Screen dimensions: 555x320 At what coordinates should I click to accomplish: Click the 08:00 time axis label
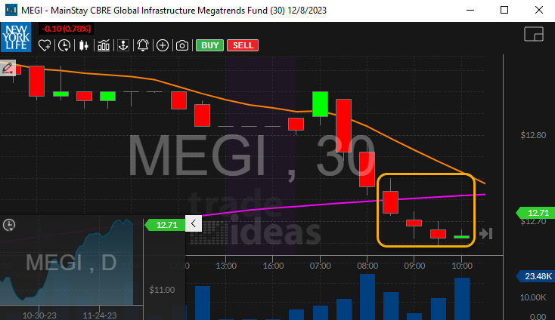point(367,266)
